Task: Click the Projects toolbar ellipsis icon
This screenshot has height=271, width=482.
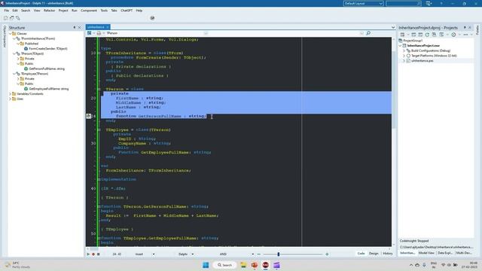Action: (x=465, y=35)
